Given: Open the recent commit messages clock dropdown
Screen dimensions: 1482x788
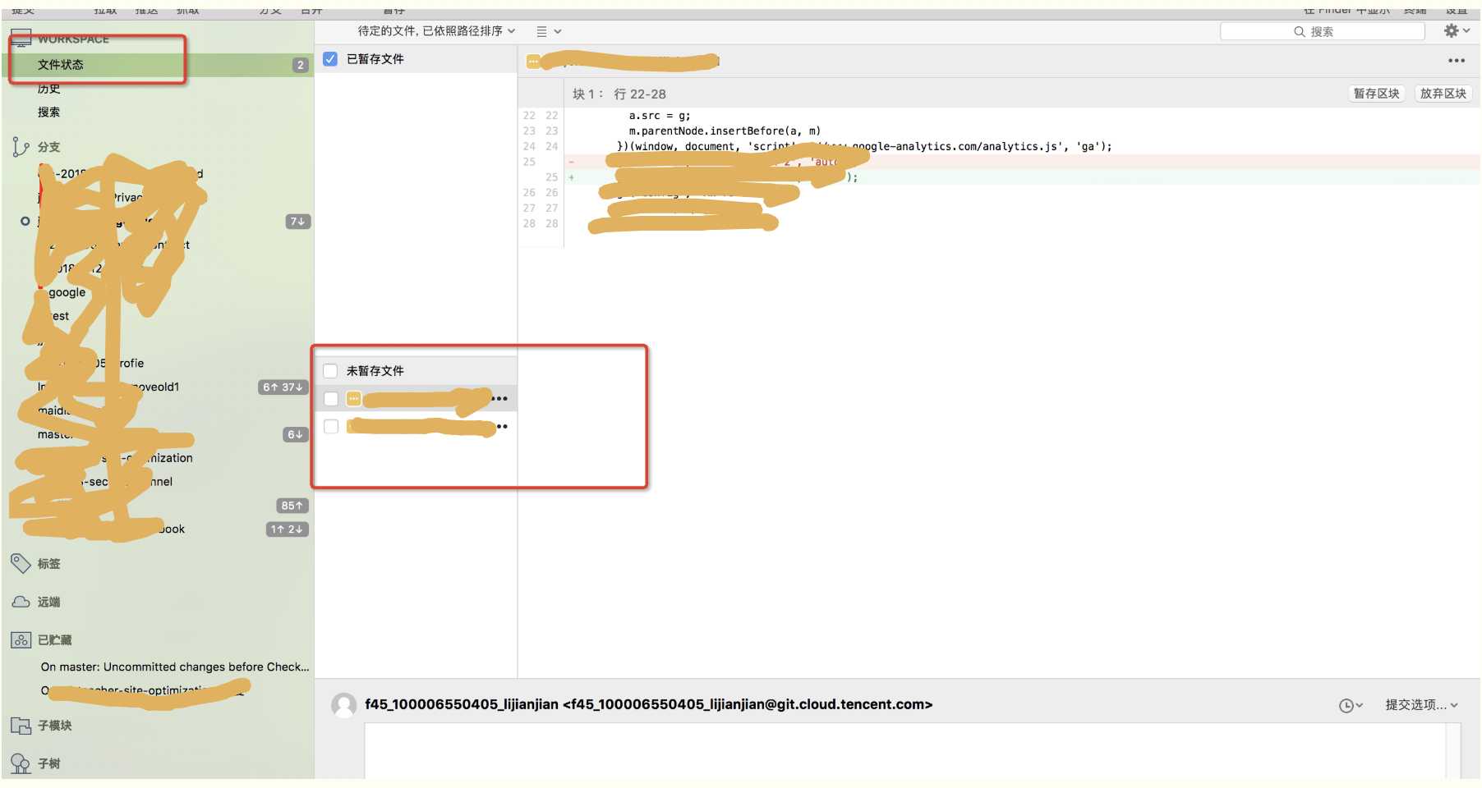Looking at the screenshot, I should [x=1351, y=706].
